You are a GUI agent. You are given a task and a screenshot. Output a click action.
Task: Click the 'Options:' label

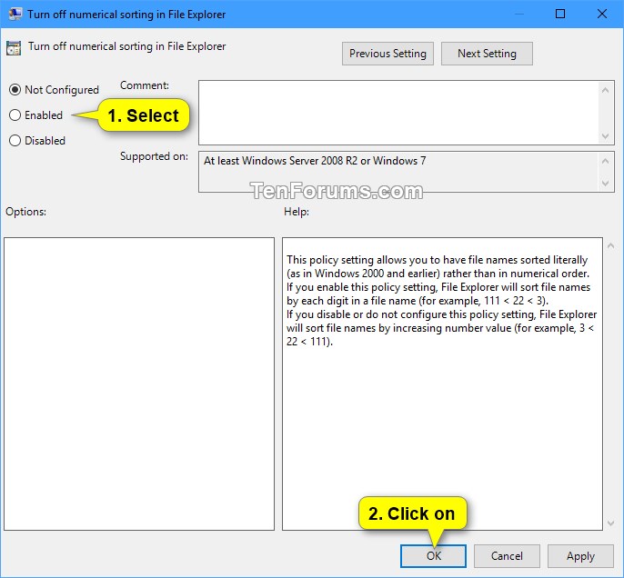[25, 212]
